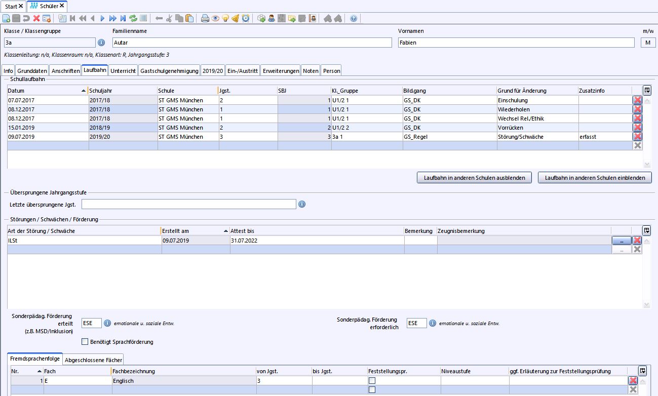Click info icon beside Letzte übersprungene Jgst. field

tap(302, 205)
